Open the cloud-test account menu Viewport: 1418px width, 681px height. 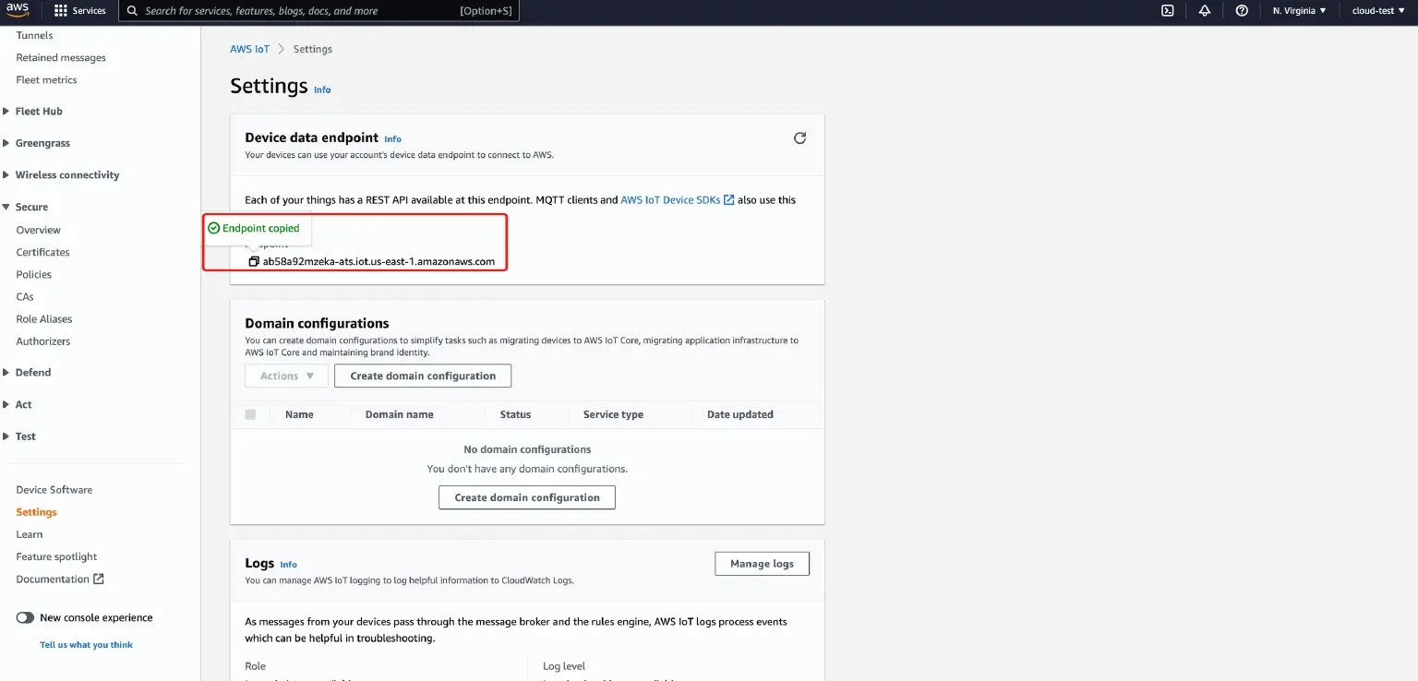[x=1376, y=10]
